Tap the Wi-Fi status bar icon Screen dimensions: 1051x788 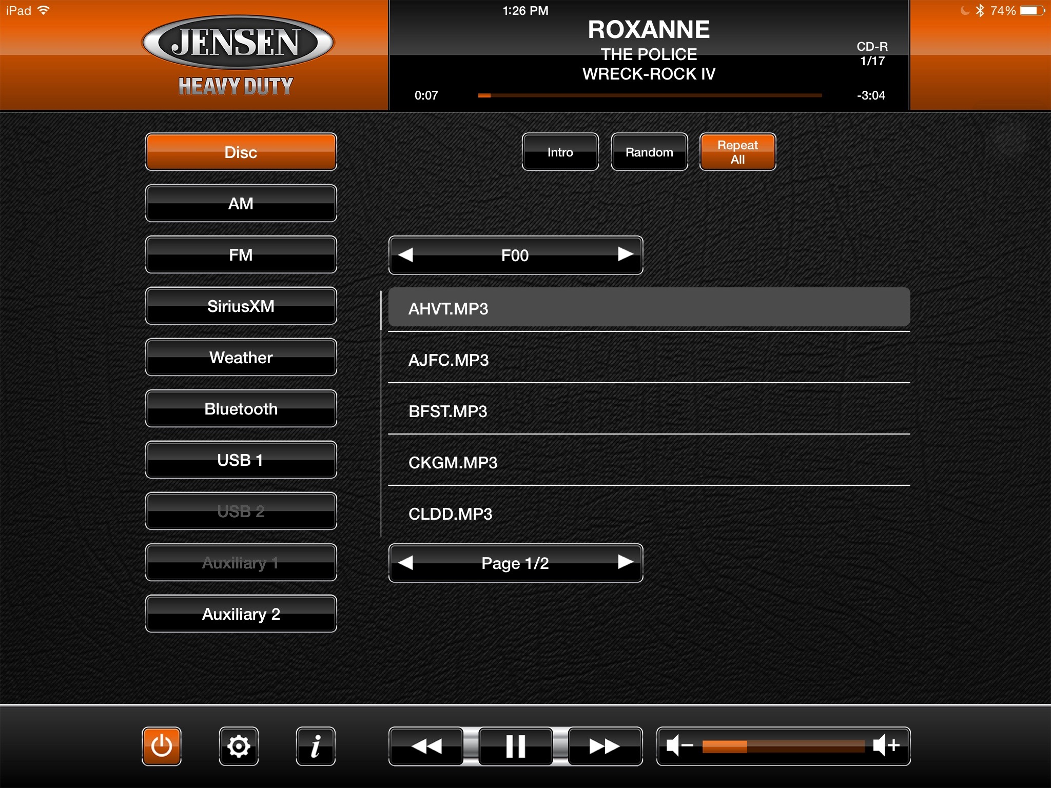(44, 10)
